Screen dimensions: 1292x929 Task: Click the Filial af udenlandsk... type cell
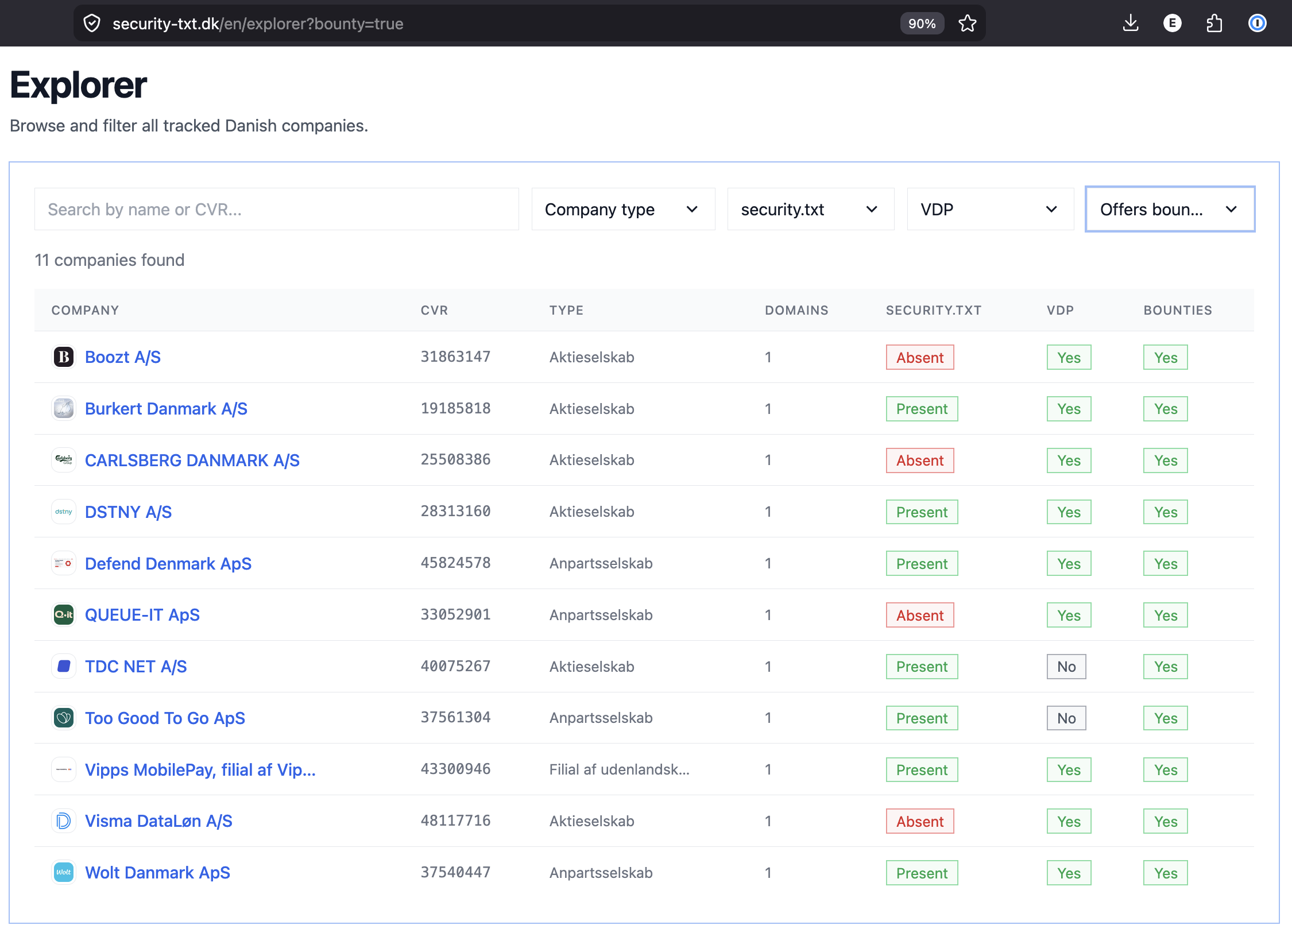tap(620, 769)
